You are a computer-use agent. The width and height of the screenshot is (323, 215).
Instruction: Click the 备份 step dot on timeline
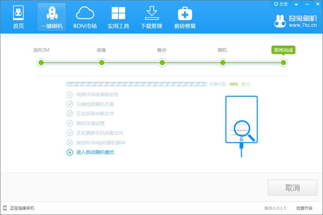162,63
